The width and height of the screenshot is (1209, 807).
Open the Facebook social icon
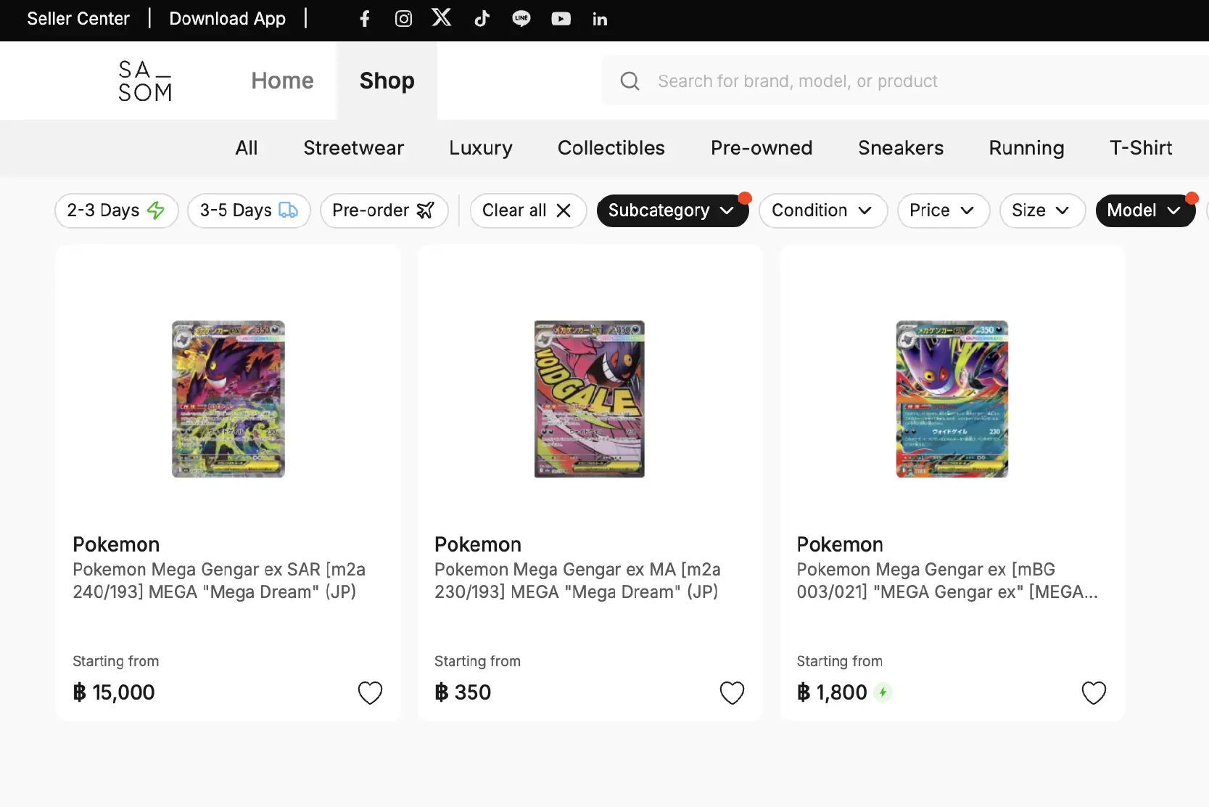pos(365,19)
